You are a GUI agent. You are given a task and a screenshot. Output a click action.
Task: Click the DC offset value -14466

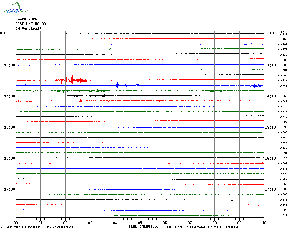pos(282,44)
